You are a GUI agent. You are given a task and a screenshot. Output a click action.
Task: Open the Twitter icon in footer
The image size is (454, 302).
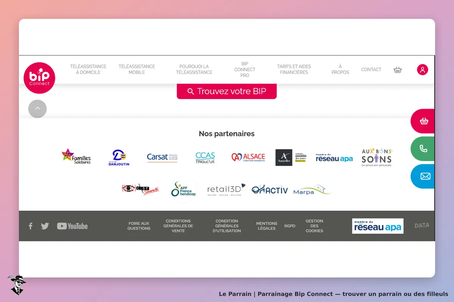tap(45, 226)
